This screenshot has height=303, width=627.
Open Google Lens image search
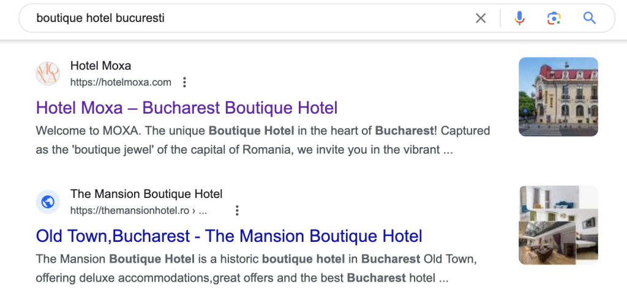[554, 18]
